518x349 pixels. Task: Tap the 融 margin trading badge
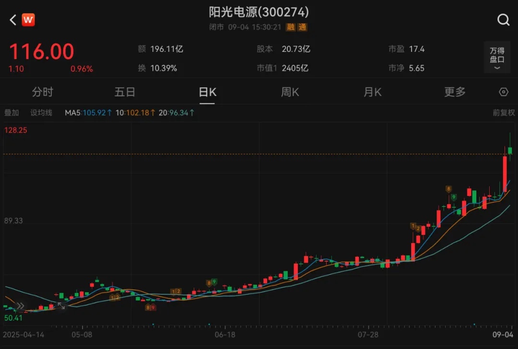[x=291, y=27]
